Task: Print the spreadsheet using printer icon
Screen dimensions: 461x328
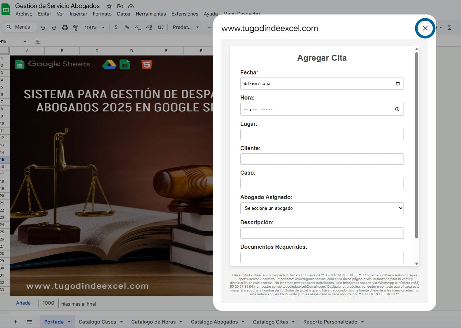Action: pos(65,28)
